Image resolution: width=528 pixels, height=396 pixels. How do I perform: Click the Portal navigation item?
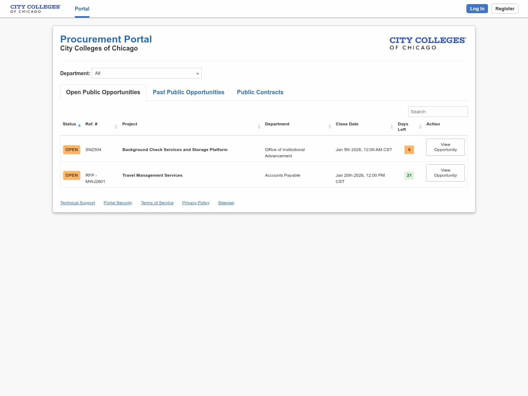(x=82, y=9)
